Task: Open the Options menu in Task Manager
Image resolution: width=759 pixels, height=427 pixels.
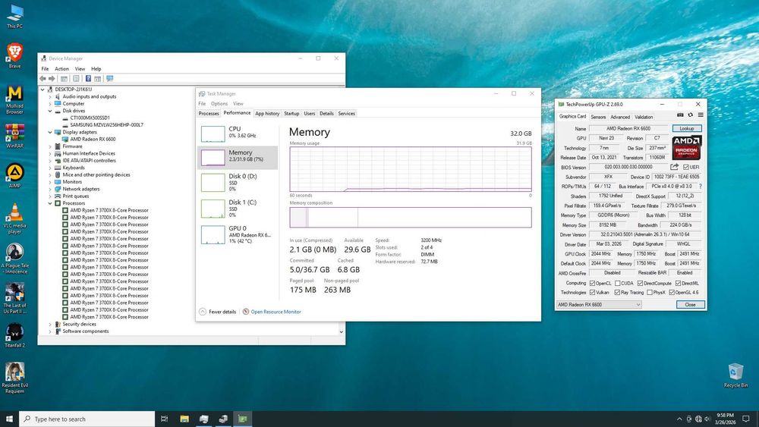Action: 219,103
